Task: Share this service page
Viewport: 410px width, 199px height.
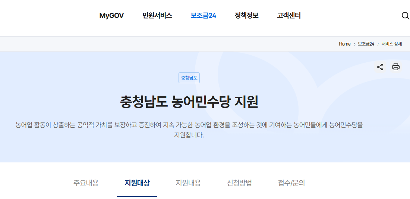Action: [380, 67]
